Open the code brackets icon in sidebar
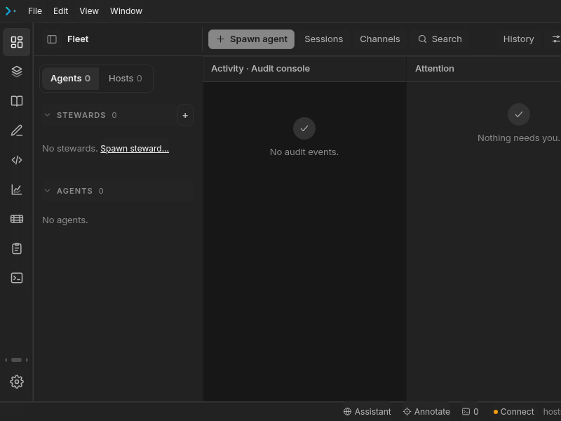This screenshot has width=561, height=421. [x=16, y=160]
